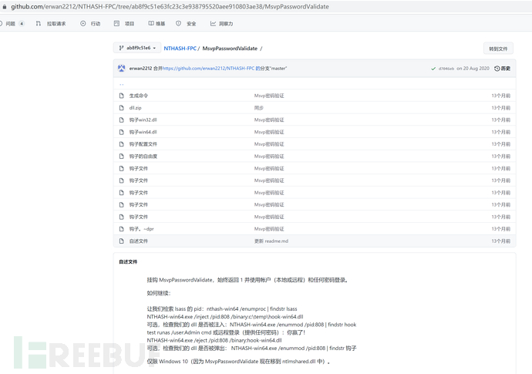
Task: Open the erwan2212 author link
Action: click(x=140, y=68)
